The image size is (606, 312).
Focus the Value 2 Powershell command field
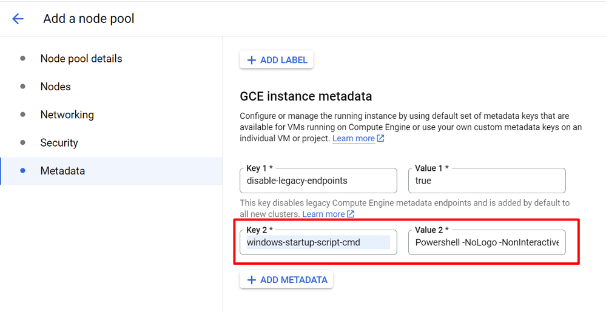[x=486, y=242]
